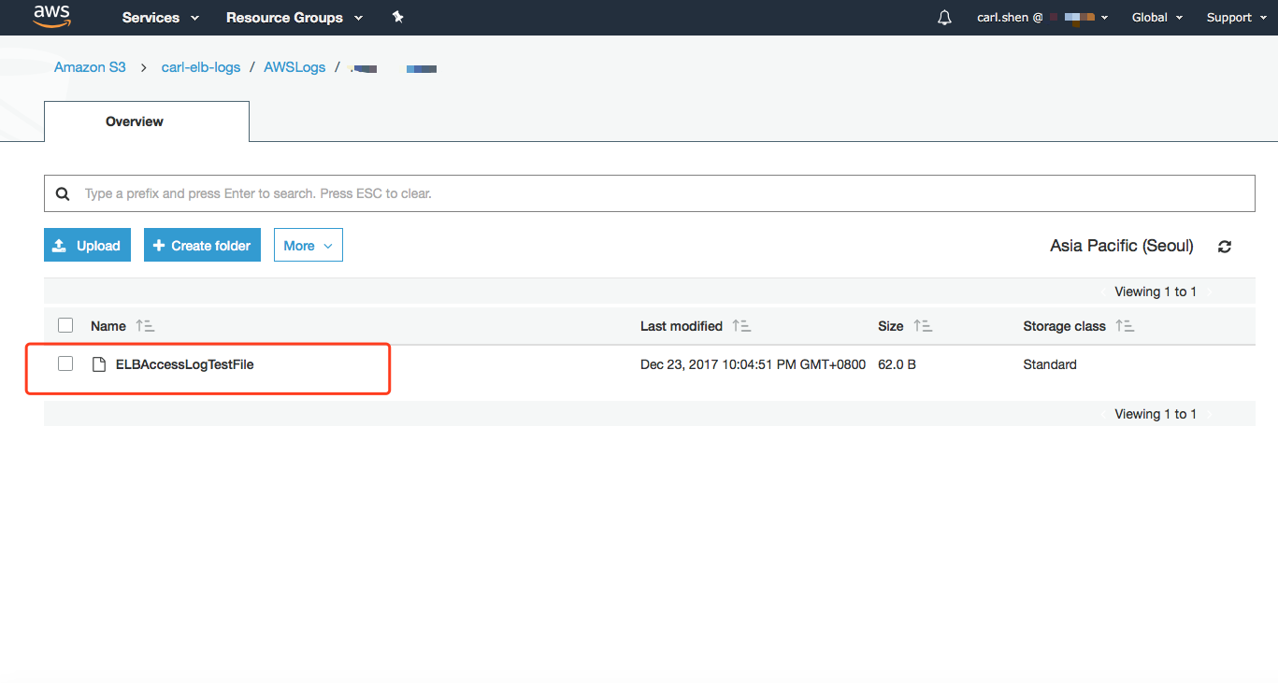This screenshot has height=683, width=1278.
Task: Click the Size column header
Action: pyautogui.click(x=891, y=326)
